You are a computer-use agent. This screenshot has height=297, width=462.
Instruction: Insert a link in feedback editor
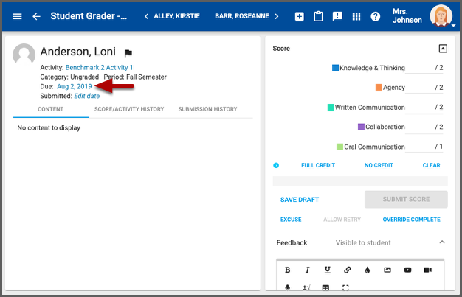click(347, 270)
